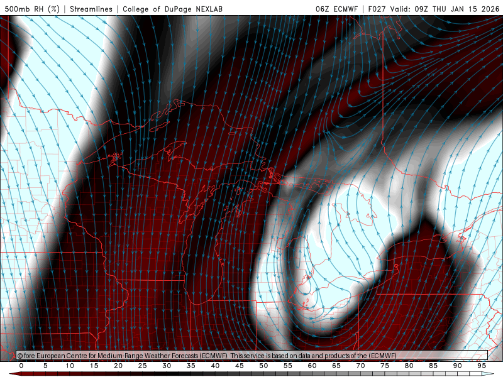
Task: Select "Valid: 09Z THU JAN 15 2026" text
Action: [x=445, y=9]
